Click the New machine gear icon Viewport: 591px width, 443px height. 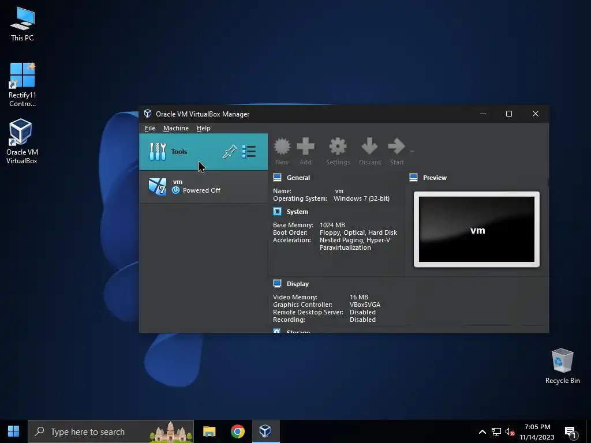point(282,146)
